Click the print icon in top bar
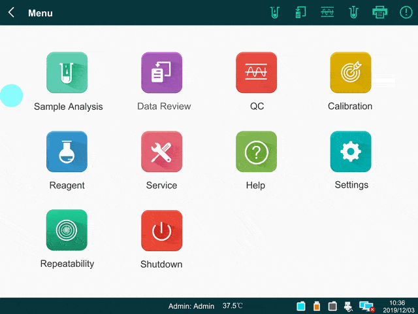418x314 pixels. point(379,12)
